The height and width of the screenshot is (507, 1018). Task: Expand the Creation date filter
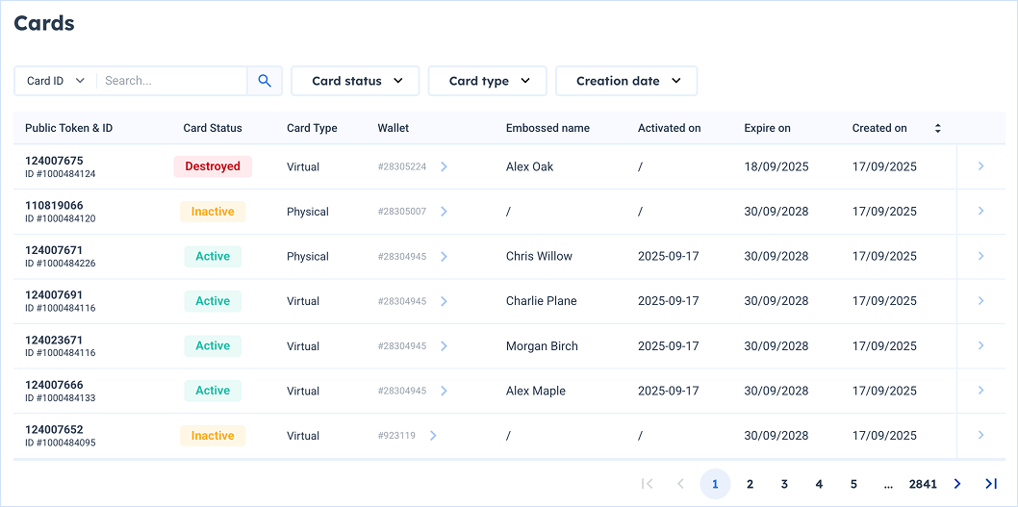click(x=626, y=81)
